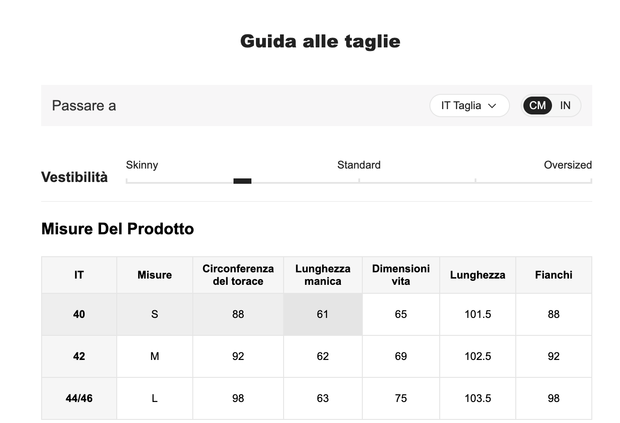
Task: Switch measurement units to CM
Action: (537, 106)
